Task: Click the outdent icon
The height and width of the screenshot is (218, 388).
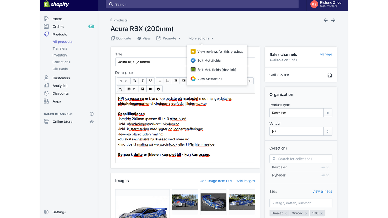Action: click(176, 81)
